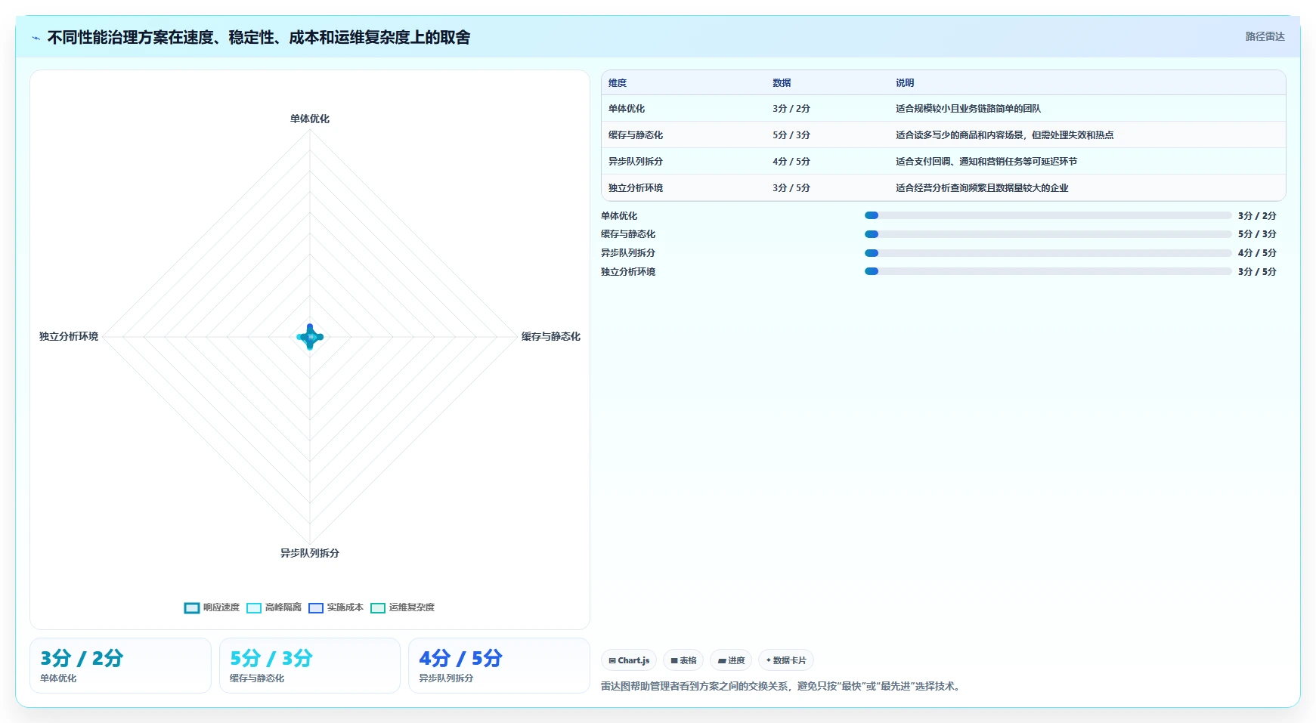Viewport: 1316px width, 723px height.
Task: Click the 说明 column header
Action: click(x=905, y=83)
